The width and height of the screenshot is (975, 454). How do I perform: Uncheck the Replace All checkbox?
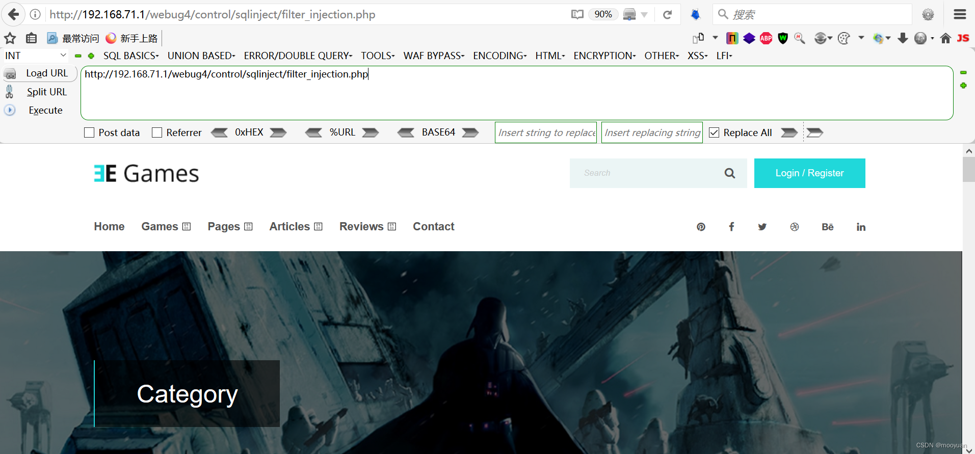point(714,132)
